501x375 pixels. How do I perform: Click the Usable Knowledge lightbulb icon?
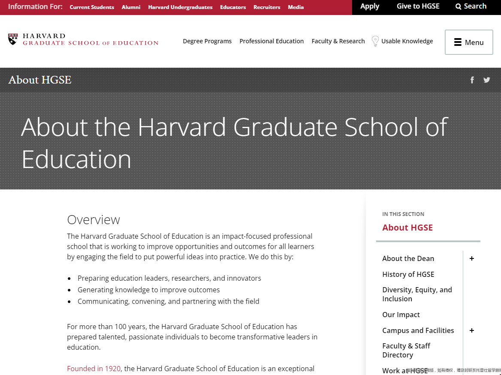pos(375,41)
